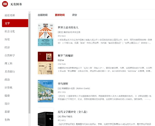Choose the 经济 category

pyautogui.click(x=7, y=47)
